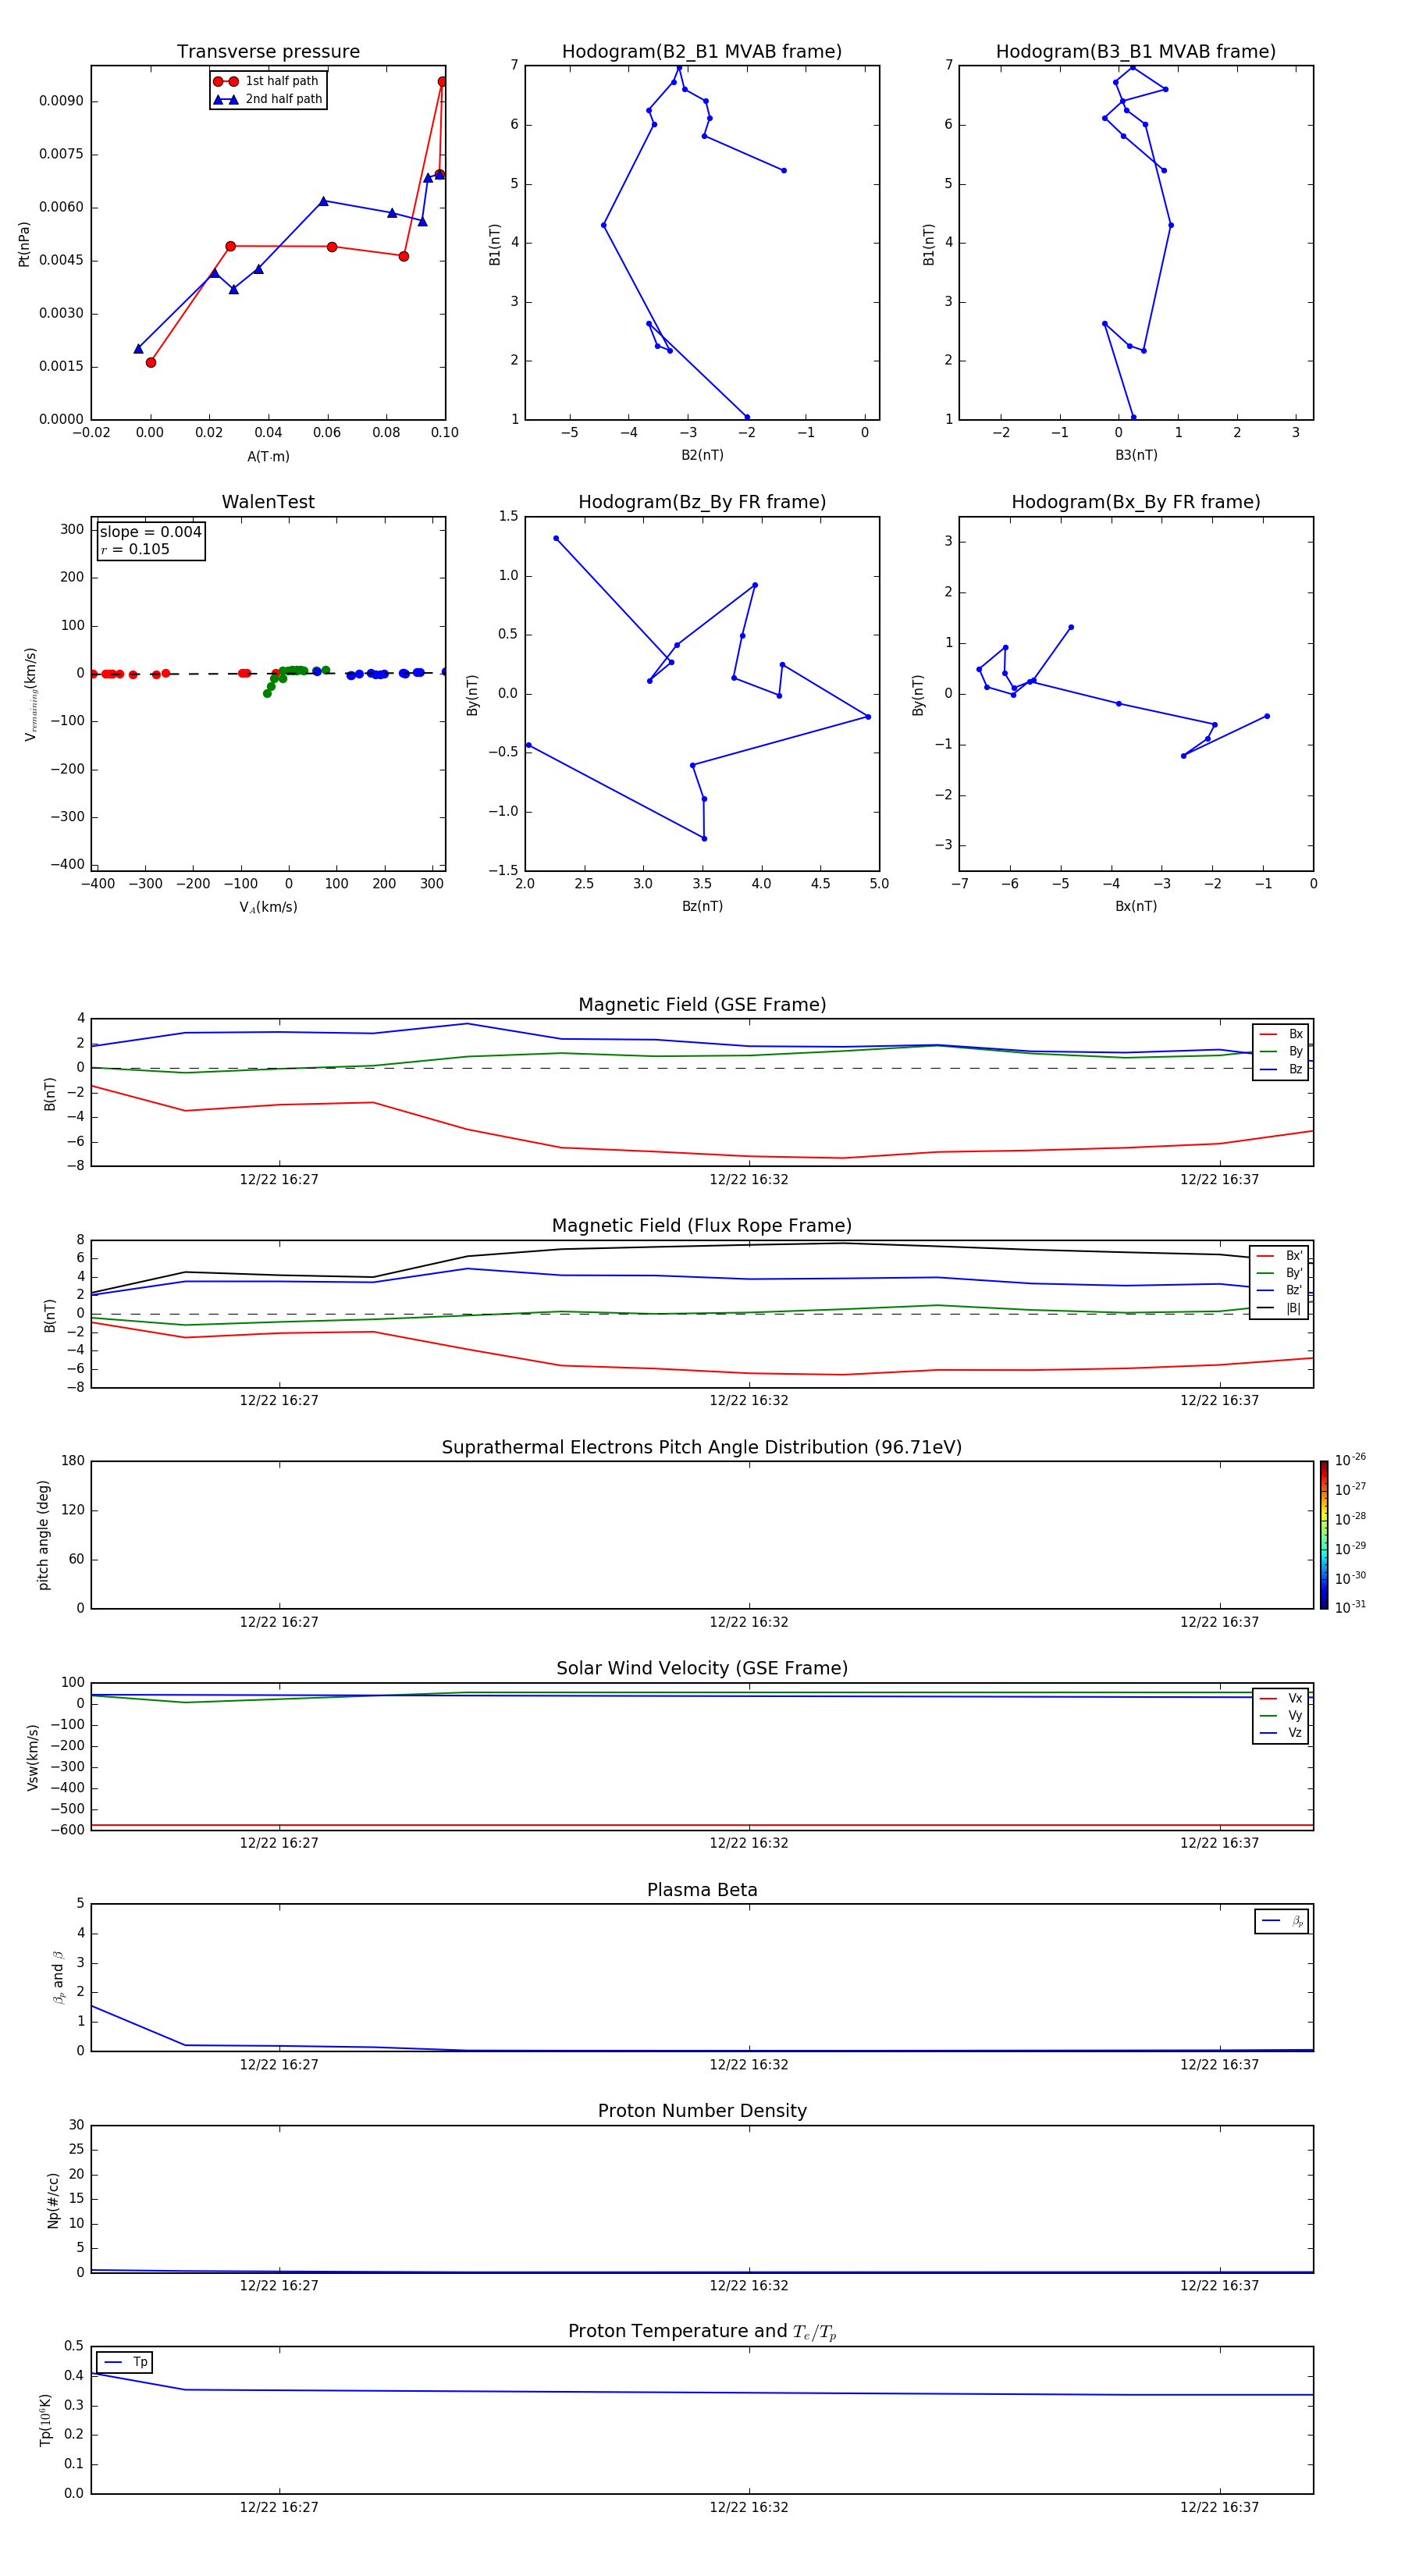
Task: Click the 'Magnetic Field (Flux Rope Frame)' title
Action: [702, 1226]
